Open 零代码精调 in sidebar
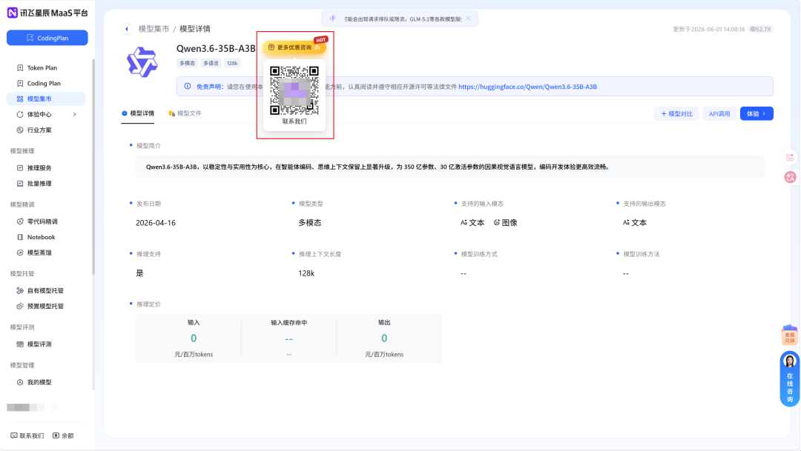This screenshot has width=801, height=451. [42, 221]
